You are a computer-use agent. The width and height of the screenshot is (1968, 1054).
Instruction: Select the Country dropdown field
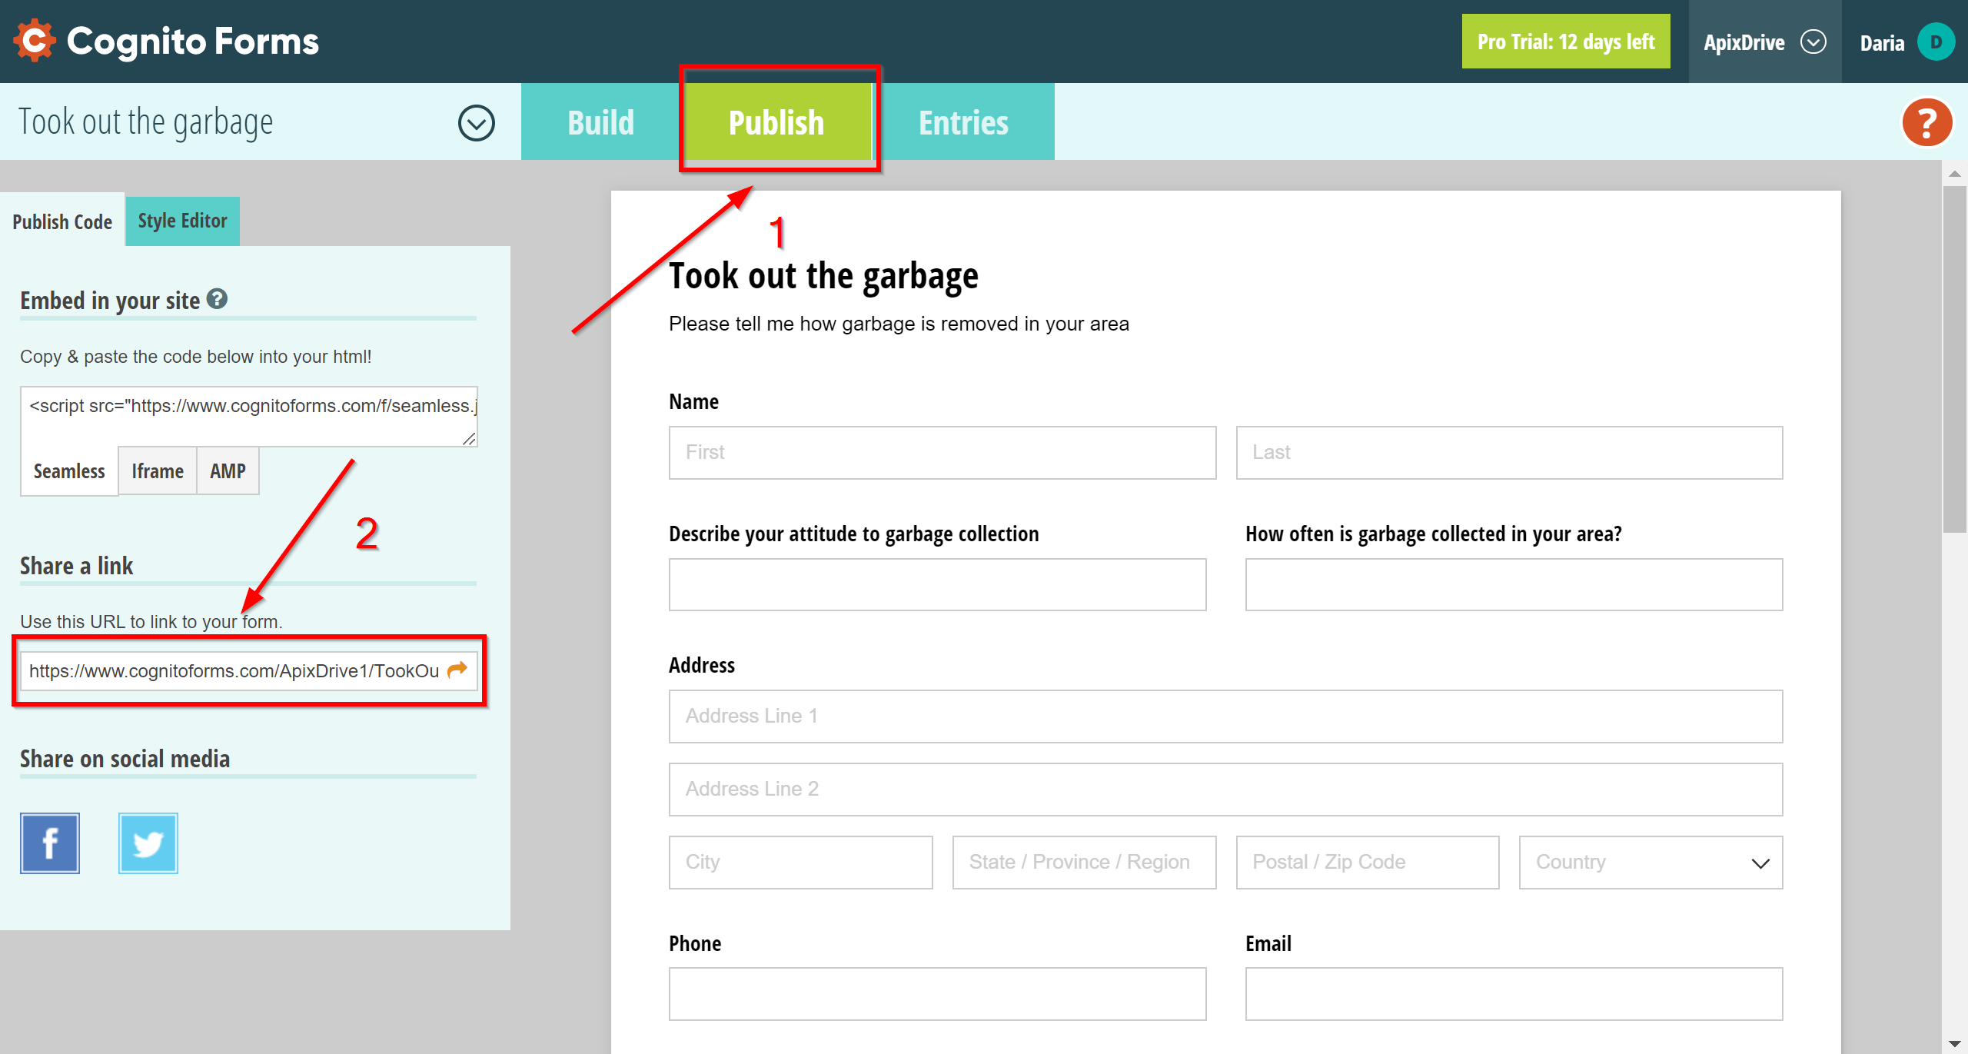(x=1652, y=863)
